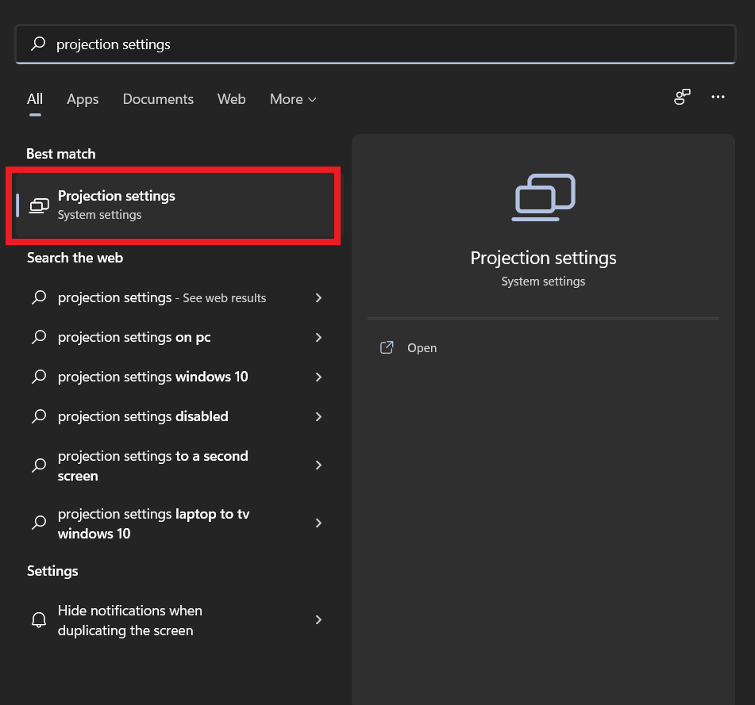Expand the More filter dropdown
The image size is (755, 705).
pyautogui.click(x=293, y=99)
